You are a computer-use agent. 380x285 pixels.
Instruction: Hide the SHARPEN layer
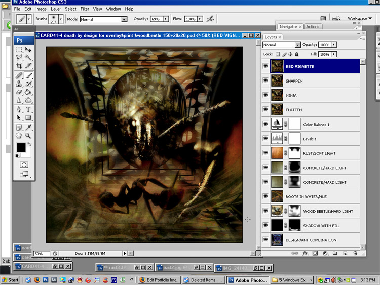point(265,80)
